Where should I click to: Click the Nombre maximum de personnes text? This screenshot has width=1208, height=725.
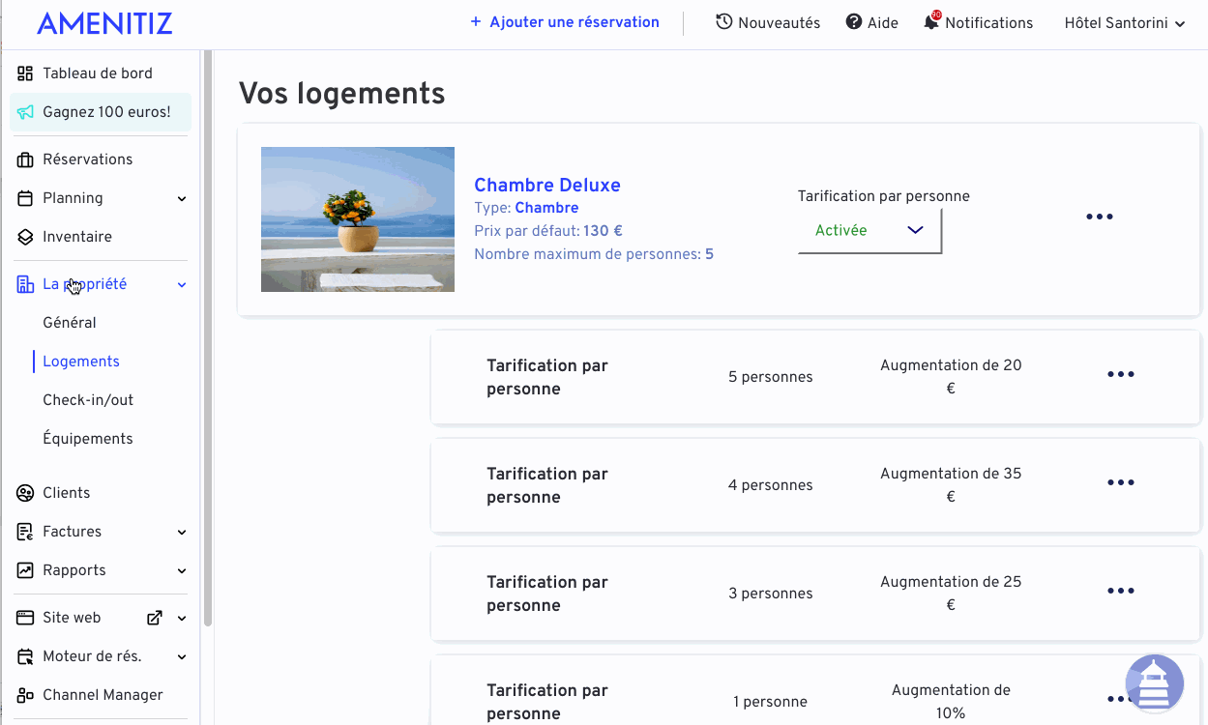click(594, 254)
